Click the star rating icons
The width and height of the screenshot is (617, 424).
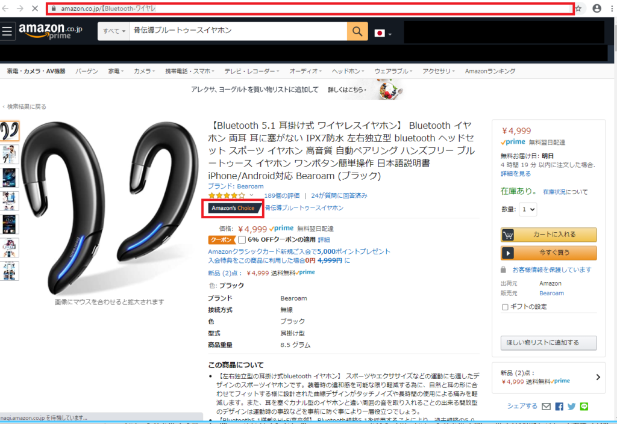(227, 195)
